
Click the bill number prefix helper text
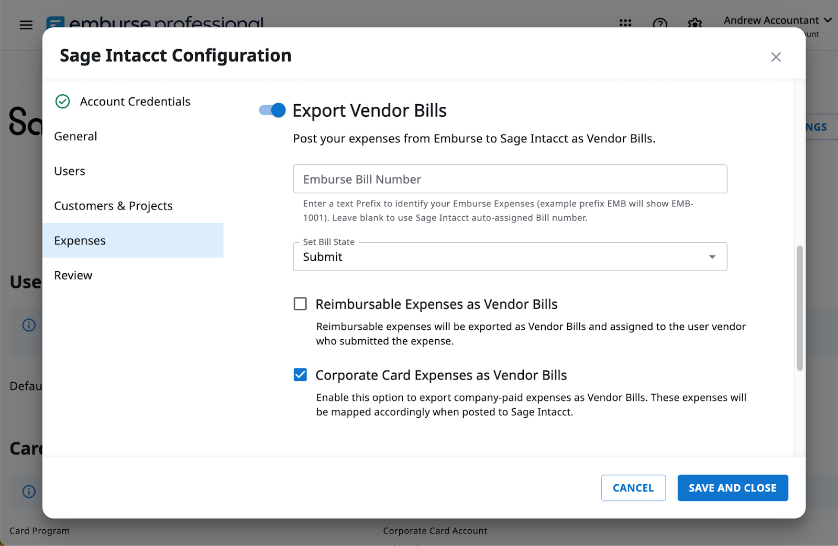[x=498, y=210]
